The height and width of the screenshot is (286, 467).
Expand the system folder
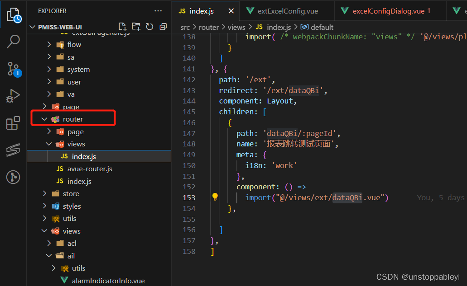point(49,70)
